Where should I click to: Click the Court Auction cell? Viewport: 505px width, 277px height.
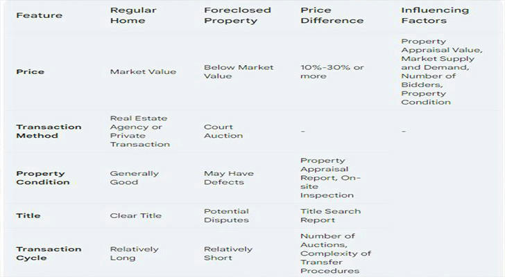tap(223, 131)
